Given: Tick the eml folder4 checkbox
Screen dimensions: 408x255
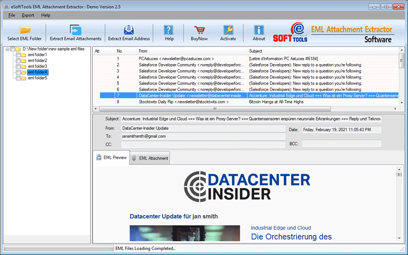Looking at the screenshot, I should pos(18,72).
